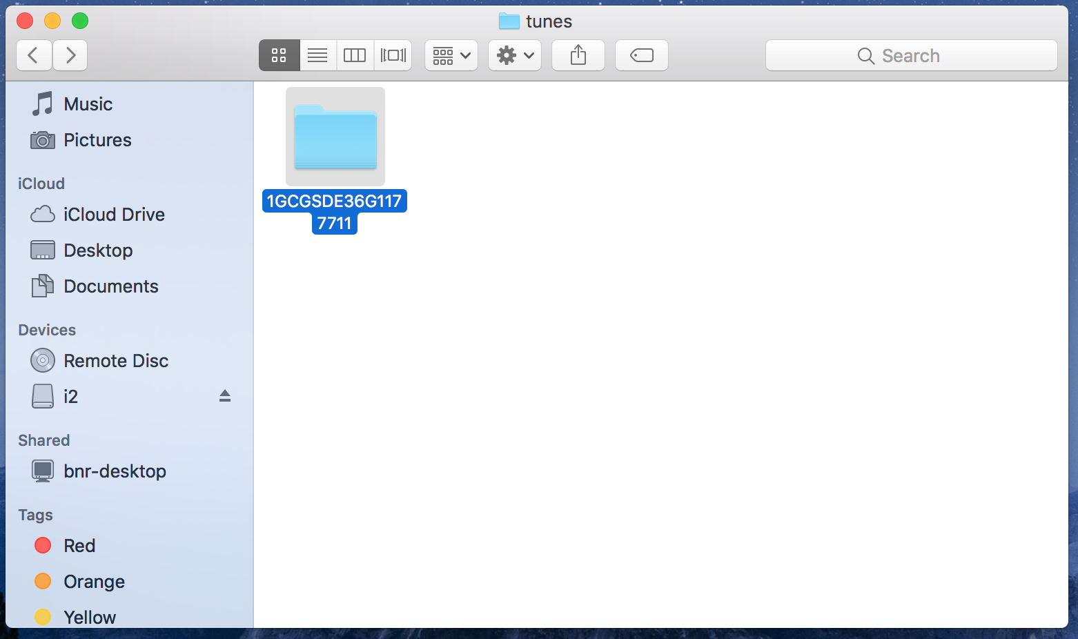Click the i2 drive icon
Screen dimensions: 1078x639
coord(43,396)
